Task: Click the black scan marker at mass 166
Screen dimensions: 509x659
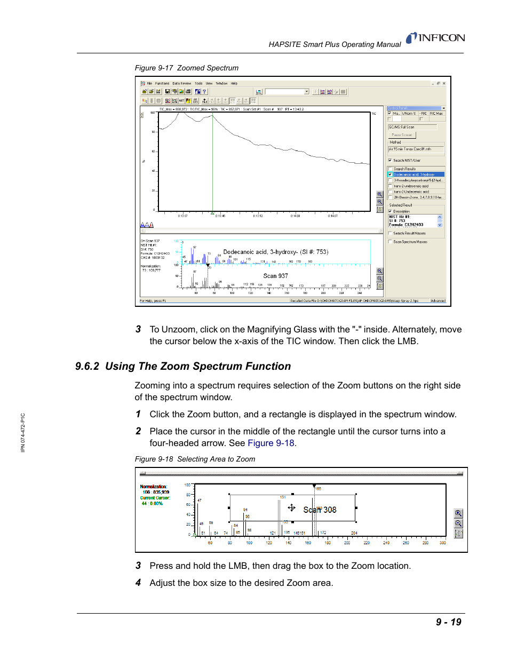Action: (314, 486)
